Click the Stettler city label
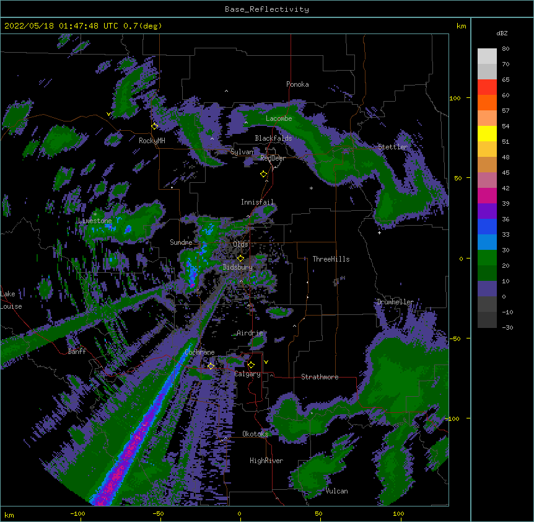This screenshot has height=522, width=534. pos(393,147)
